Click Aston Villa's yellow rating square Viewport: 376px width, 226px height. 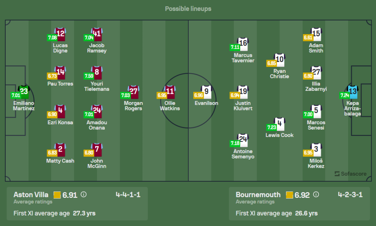click(x=57, y=195)
